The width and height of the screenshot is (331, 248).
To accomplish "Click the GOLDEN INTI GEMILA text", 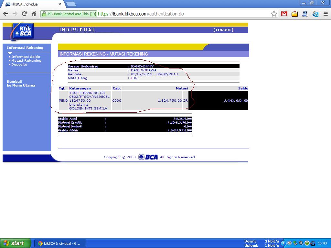I will tap(88, 108).
